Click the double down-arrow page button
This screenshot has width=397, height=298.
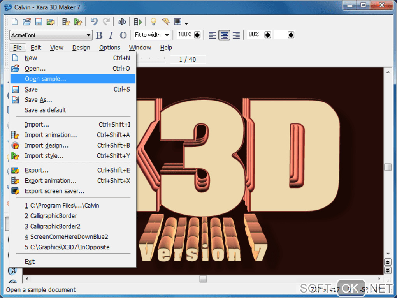point(388,270)
